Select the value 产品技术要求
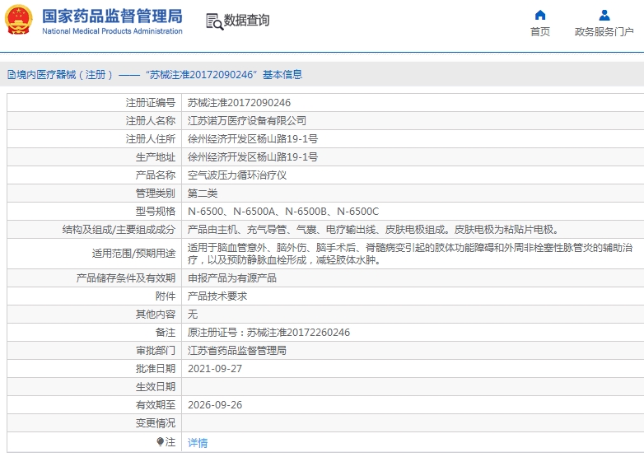 coord(217,296)
